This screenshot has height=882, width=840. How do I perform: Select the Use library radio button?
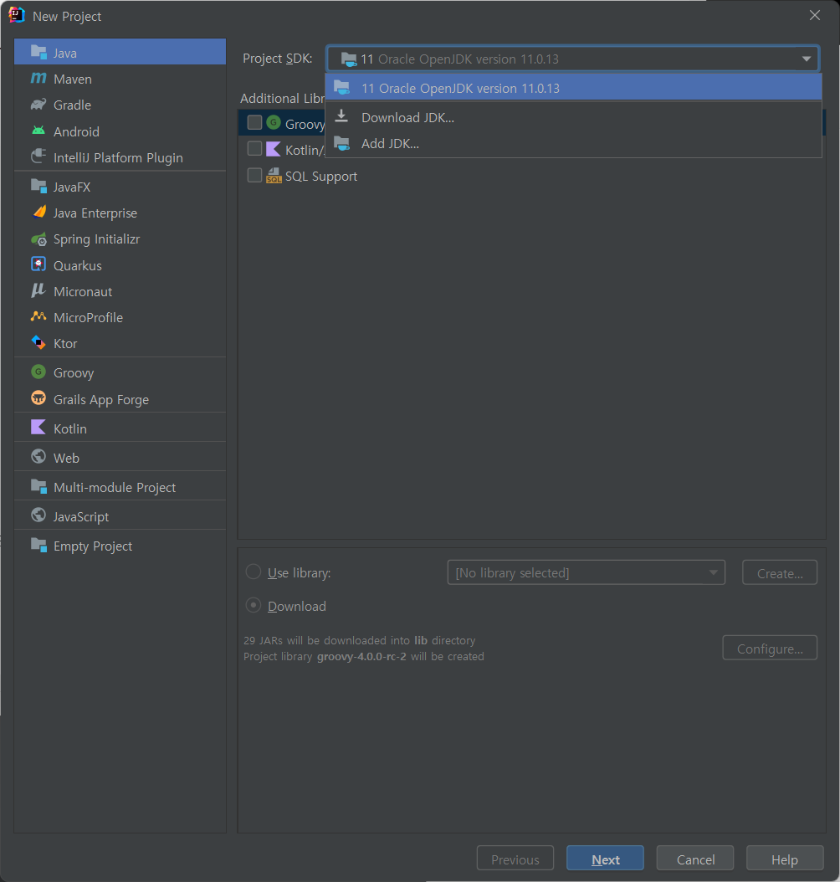pos(254,572)
